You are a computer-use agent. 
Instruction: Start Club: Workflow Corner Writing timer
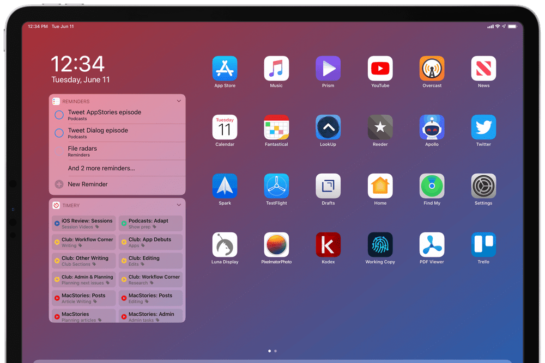coord(84,242)
